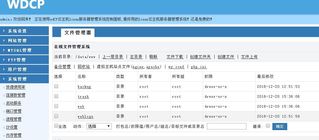Open the php.ini config link

tap(199, 67)
